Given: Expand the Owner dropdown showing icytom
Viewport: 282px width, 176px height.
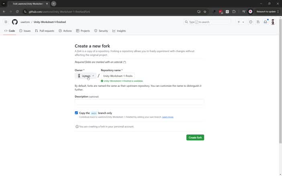Looking at the screenshot, I should [86, 76].
